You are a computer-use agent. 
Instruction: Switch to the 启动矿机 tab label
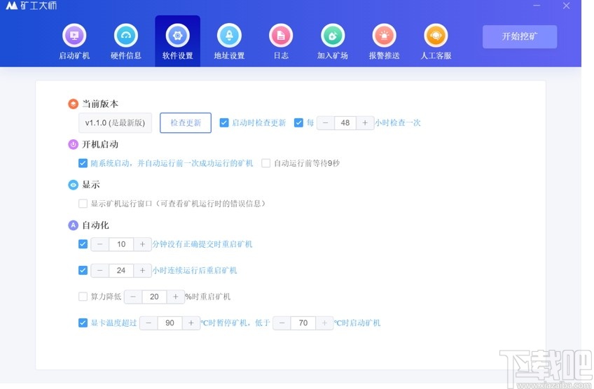coord(74,56)
